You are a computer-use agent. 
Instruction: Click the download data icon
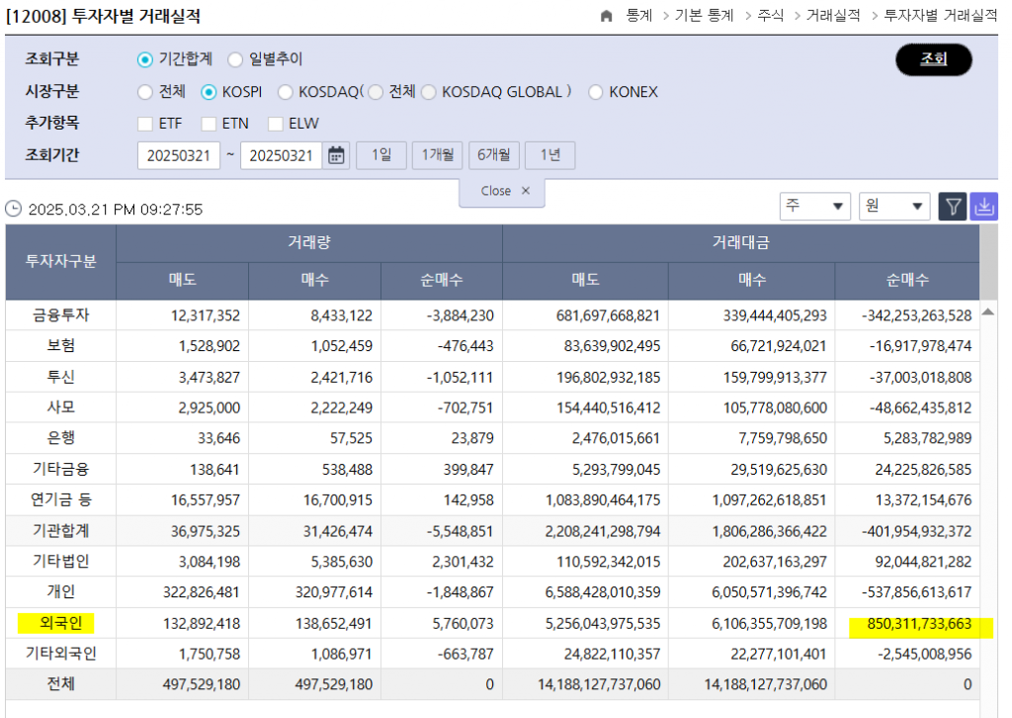click(984, 207)
